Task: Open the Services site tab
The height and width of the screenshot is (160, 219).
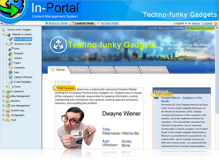Action: coord(127,70)
